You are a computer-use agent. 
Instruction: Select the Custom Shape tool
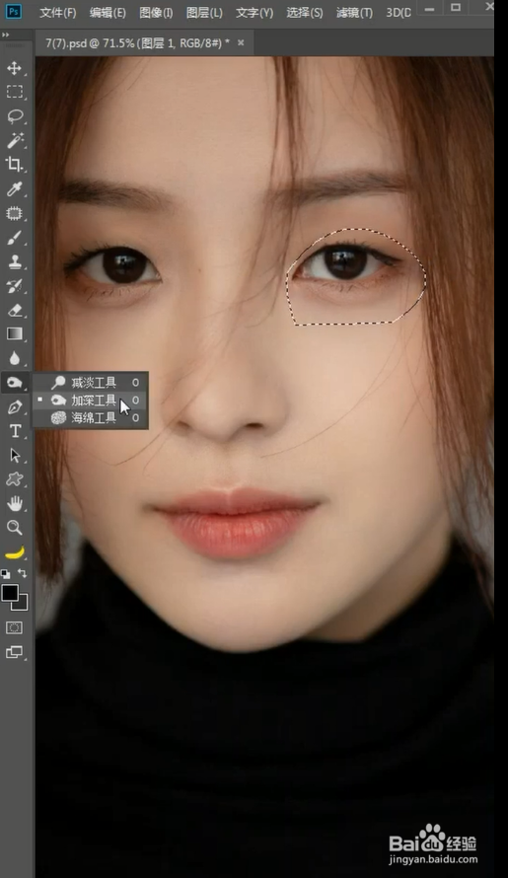click(14, 479)
